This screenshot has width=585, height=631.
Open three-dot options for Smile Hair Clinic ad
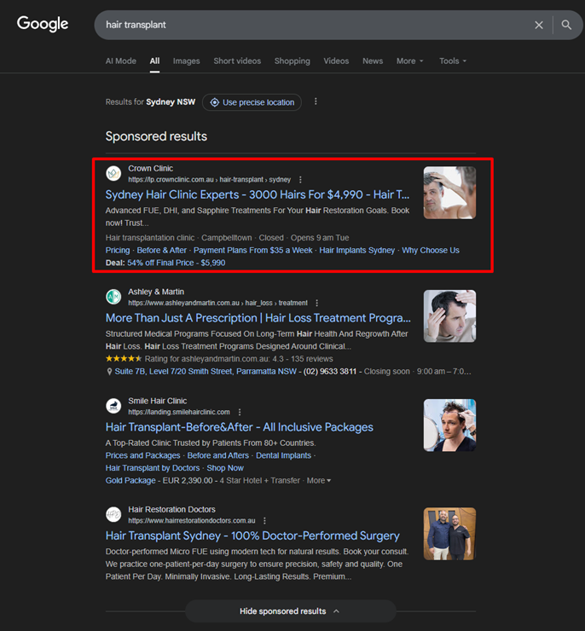240,412
